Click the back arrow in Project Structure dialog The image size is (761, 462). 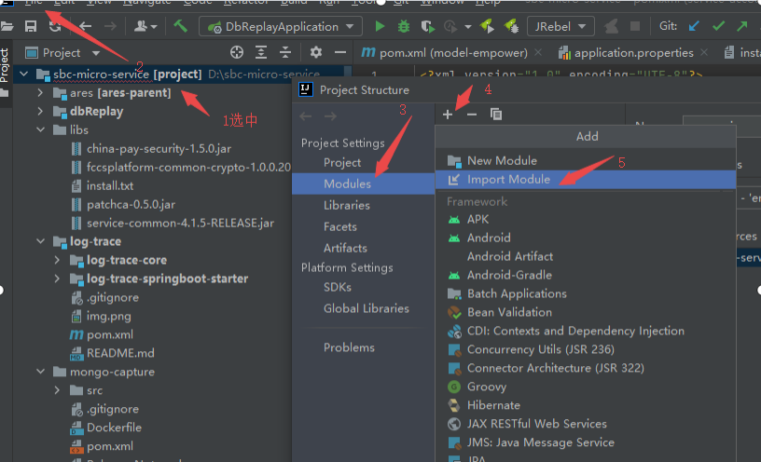click(305, 116)
